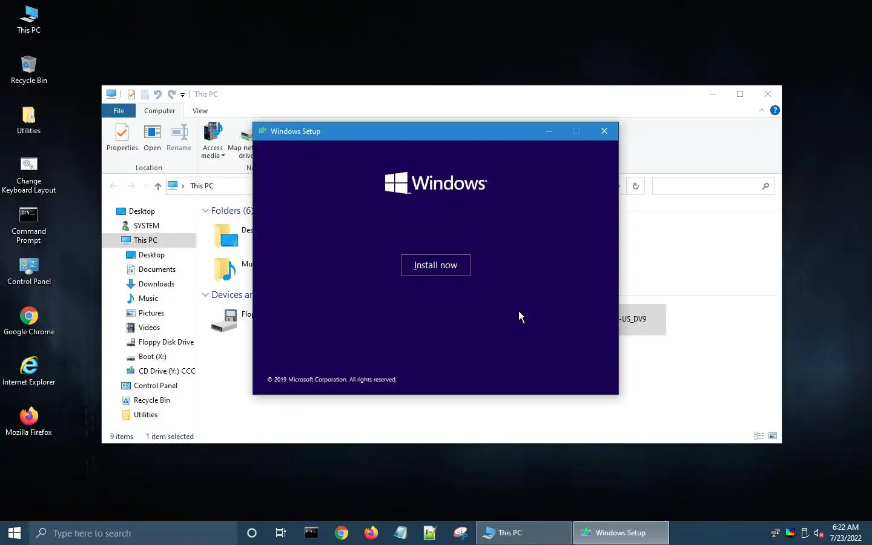Select Downloads in navigation pane
The height and width of the screenshot is (545, 872).
(156, 284)
